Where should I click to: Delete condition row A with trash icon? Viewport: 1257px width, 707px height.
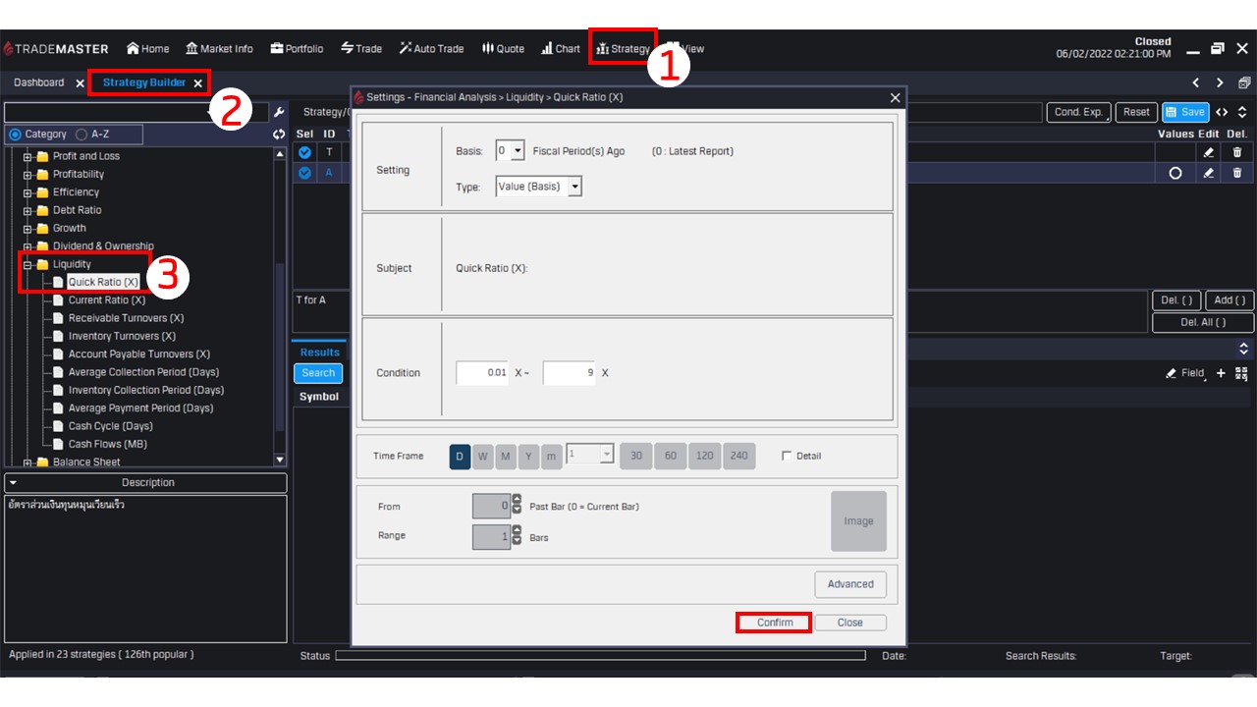[1236, 173]
